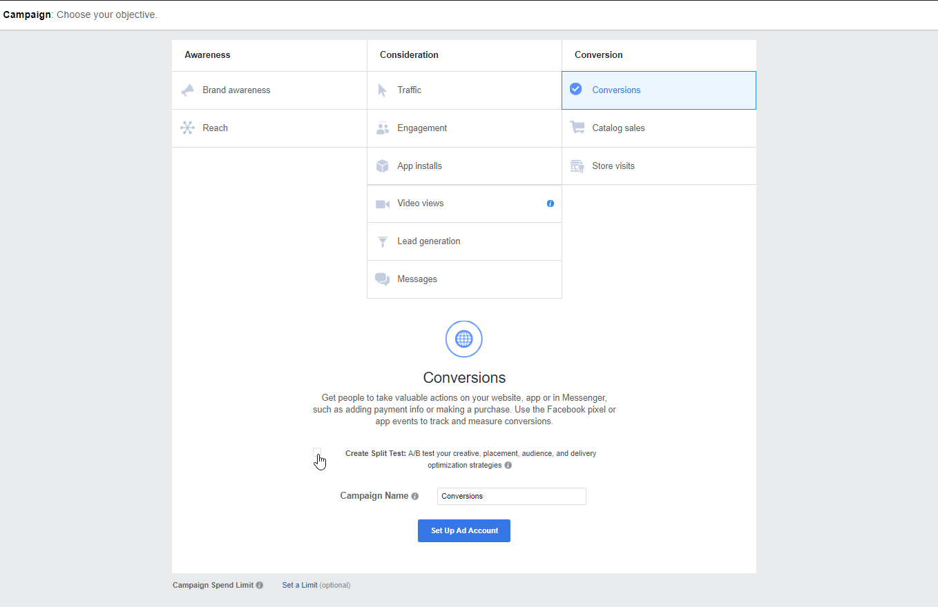The image size is (938, 607).
Task: Choose the Store visits objective
Action: 659,166
